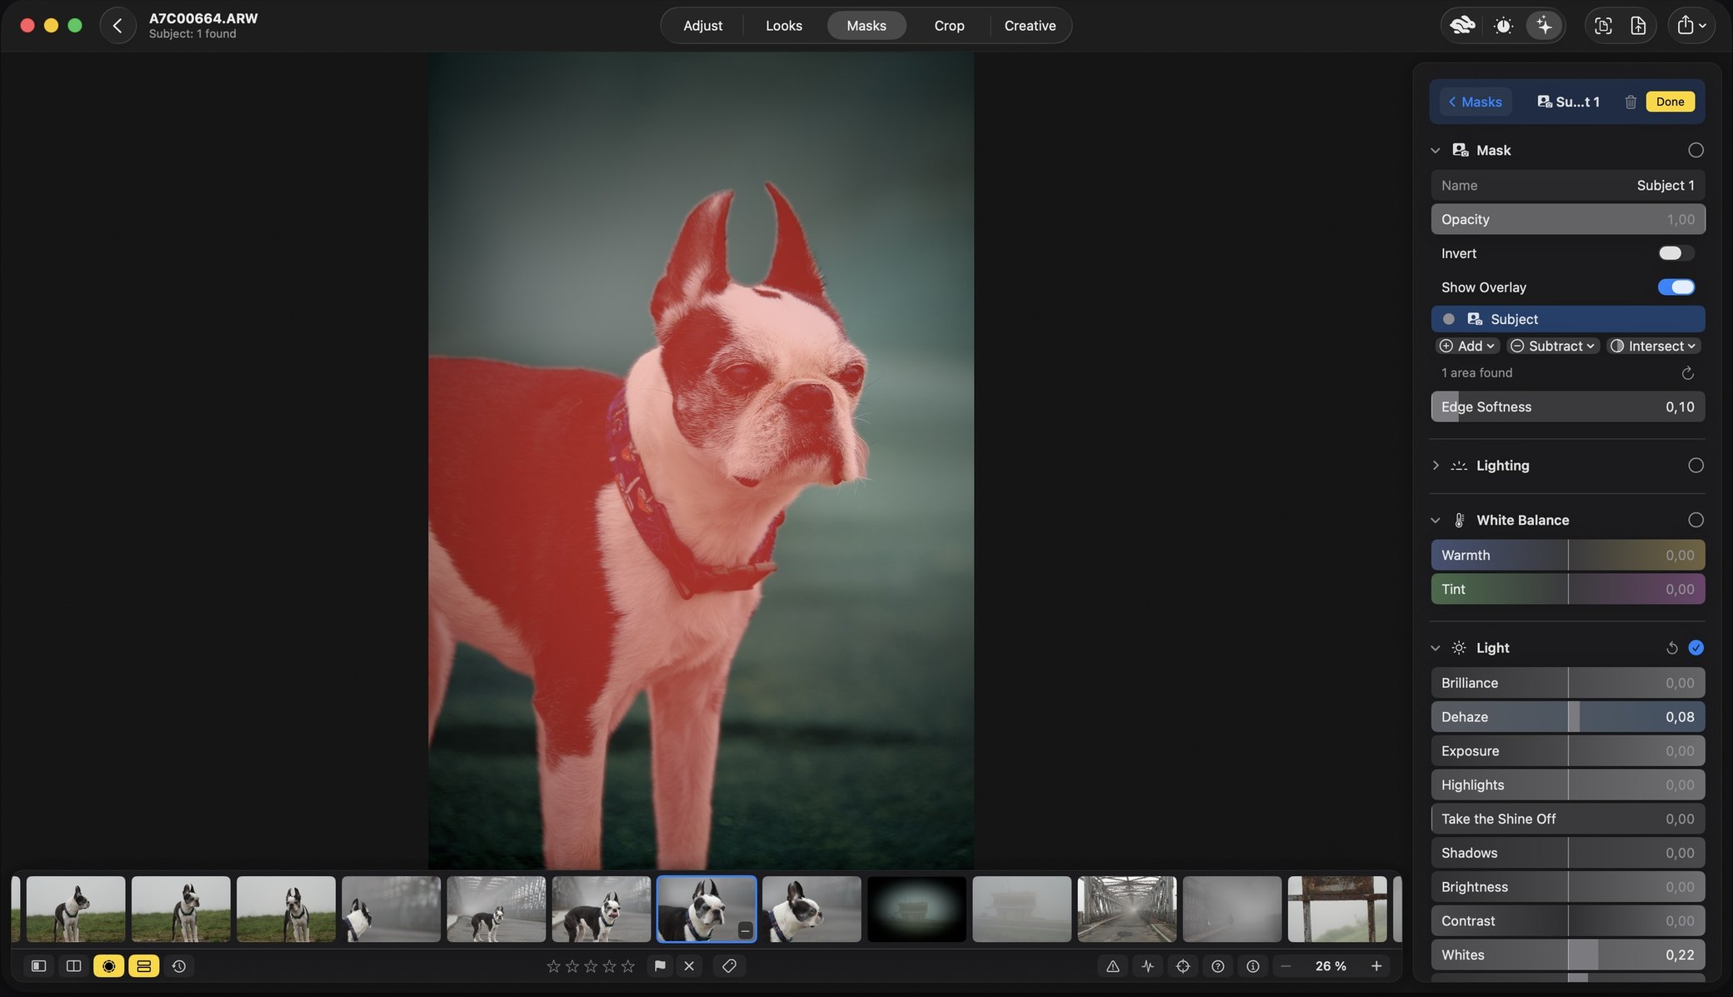
Task: Collapse the Mask section
Action: 1436,151
